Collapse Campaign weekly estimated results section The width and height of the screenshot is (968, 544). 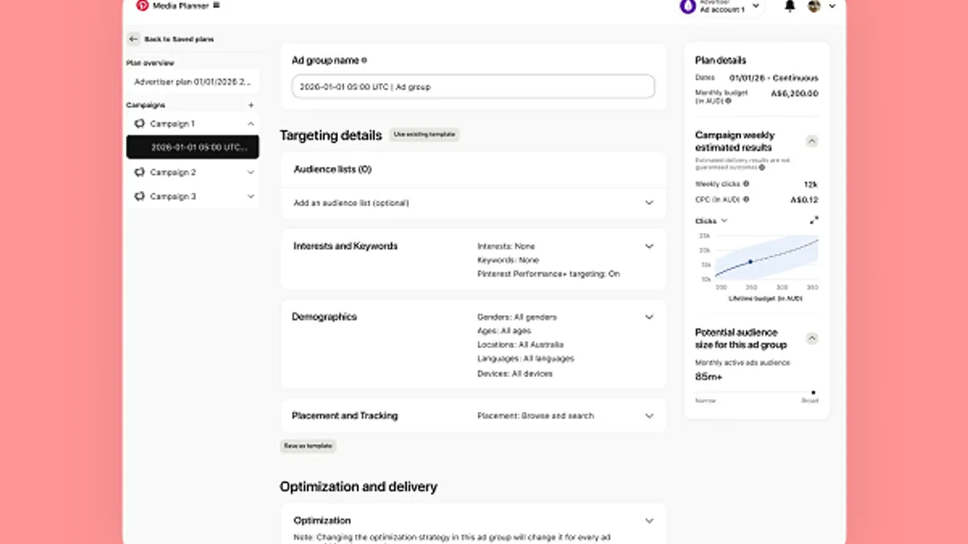click(x=812, y=141)
